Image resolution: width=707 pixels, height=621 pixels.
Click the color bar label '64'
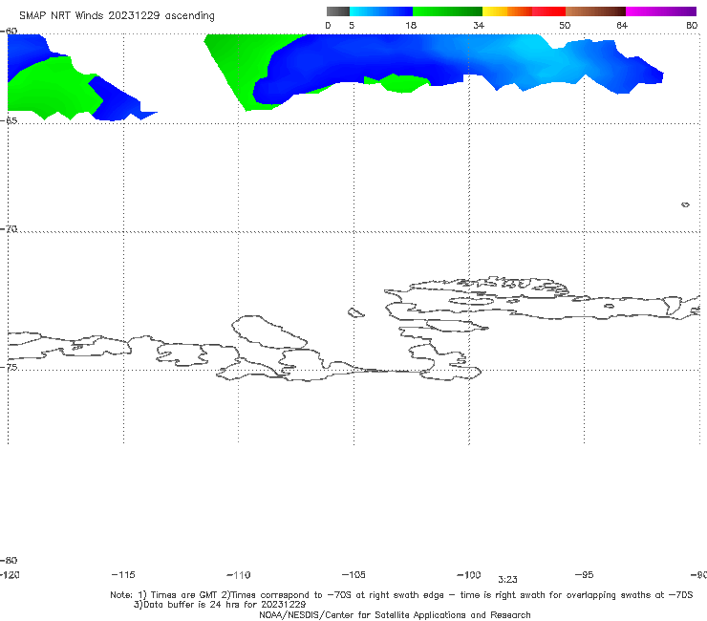pyautogui.click(x=622, y=26)
